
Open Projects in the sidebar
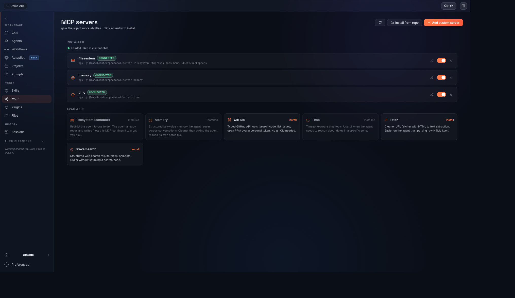27,66
